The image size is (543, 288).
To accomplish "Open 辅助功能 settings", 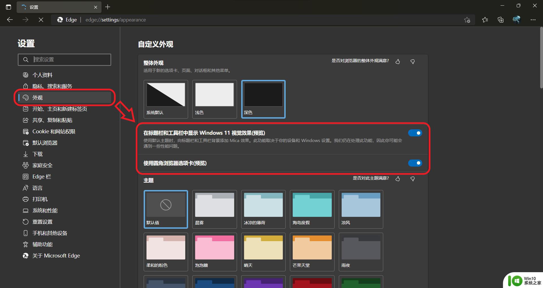I will pos(64,244).
